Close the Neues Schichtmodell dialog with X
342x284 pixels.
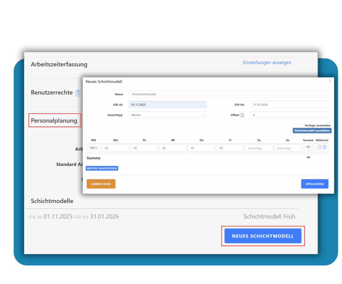click(x=330, y=81)
